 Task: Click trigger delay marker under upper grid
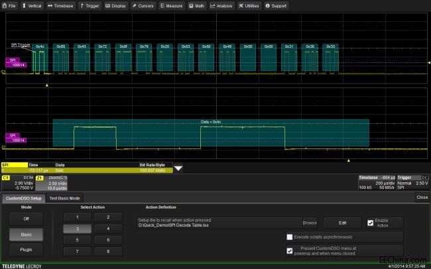point(47,85)
